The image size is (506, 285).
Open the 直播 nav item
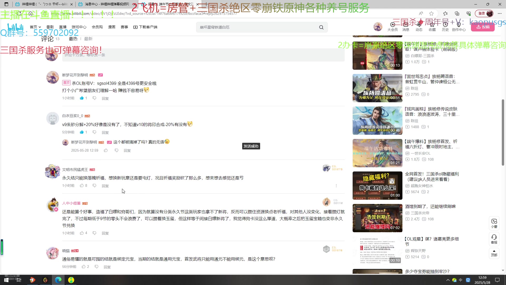pyautogui.click(x=63, y=27)
